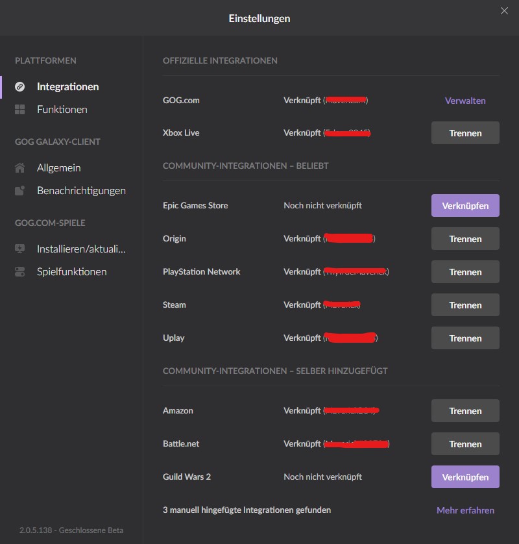
Task: Click the Integrationen link icon in sidebar
Action: (x=19, y=87)
